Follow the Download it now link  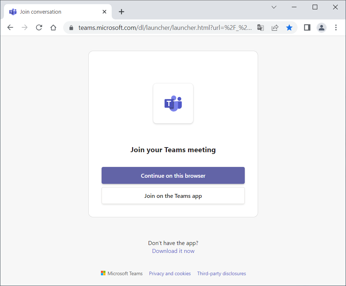(x=173, y=251)
